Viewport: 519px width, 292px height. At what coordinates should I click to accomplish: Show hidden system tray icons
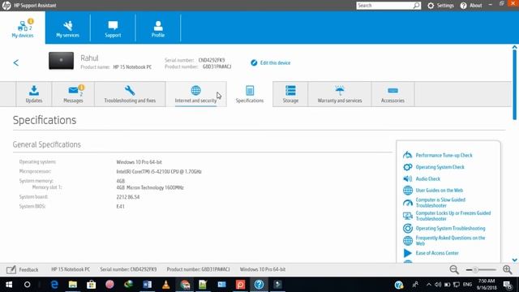[429, 285]
